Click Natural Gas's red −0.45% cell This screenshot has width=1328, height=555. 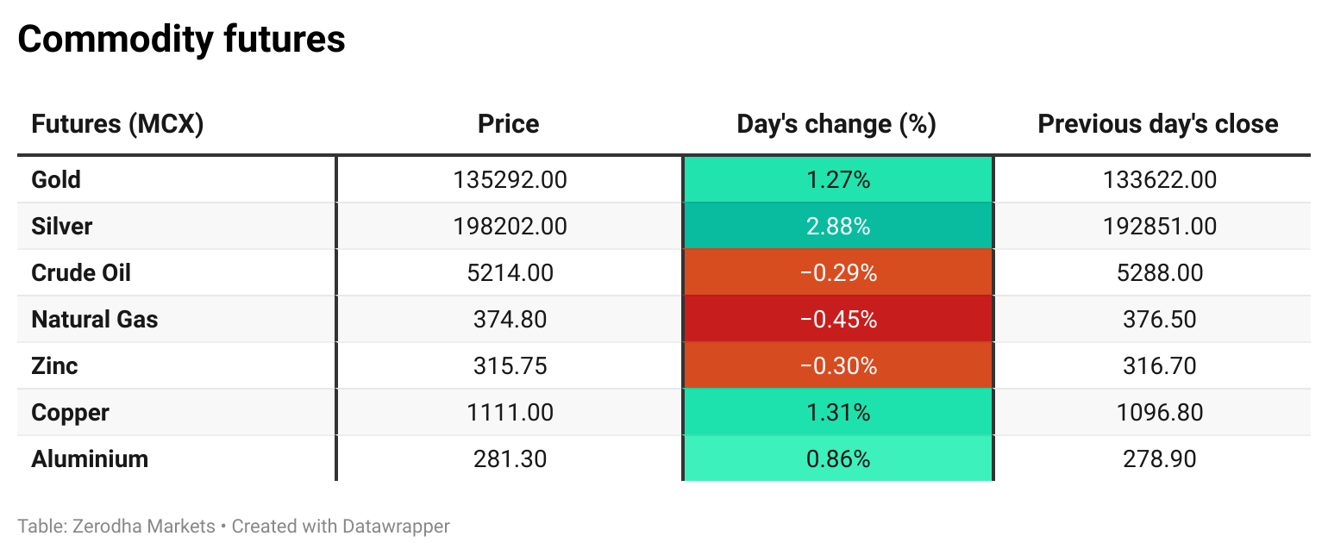[x=837, y=320]
